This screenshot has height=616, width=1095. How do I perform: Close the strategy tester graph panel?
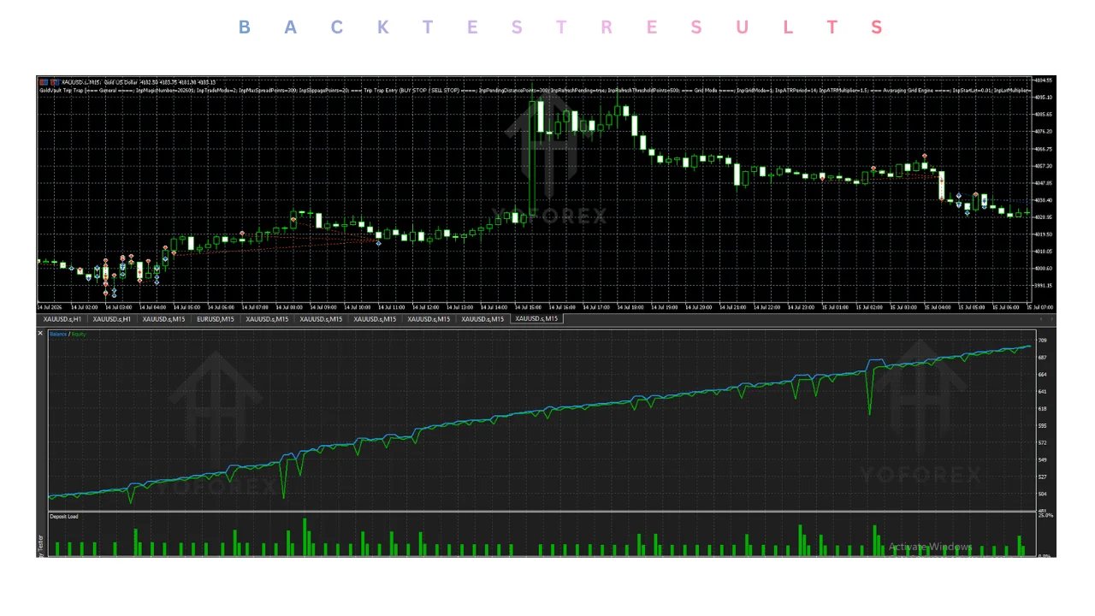[x=40, y=333]
